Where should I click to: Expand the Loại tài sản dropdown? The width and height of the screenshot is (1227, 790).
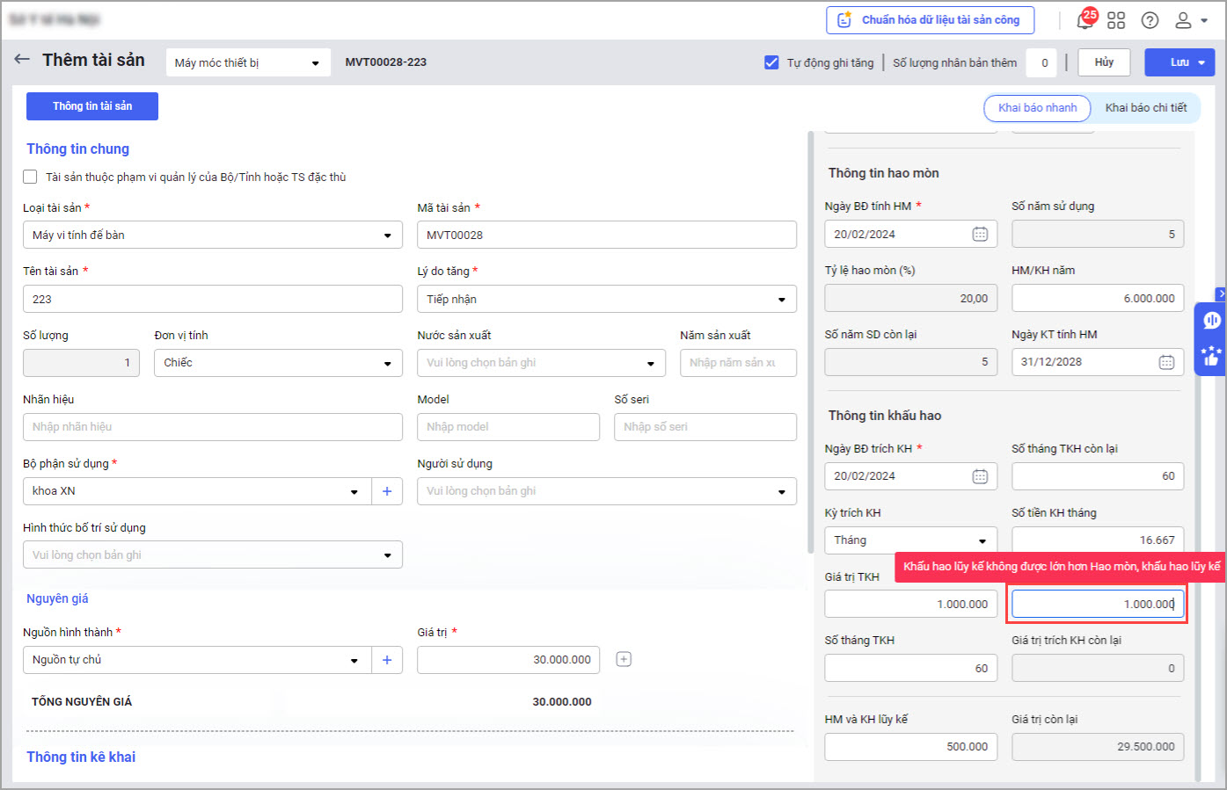[x=387, y=236]
